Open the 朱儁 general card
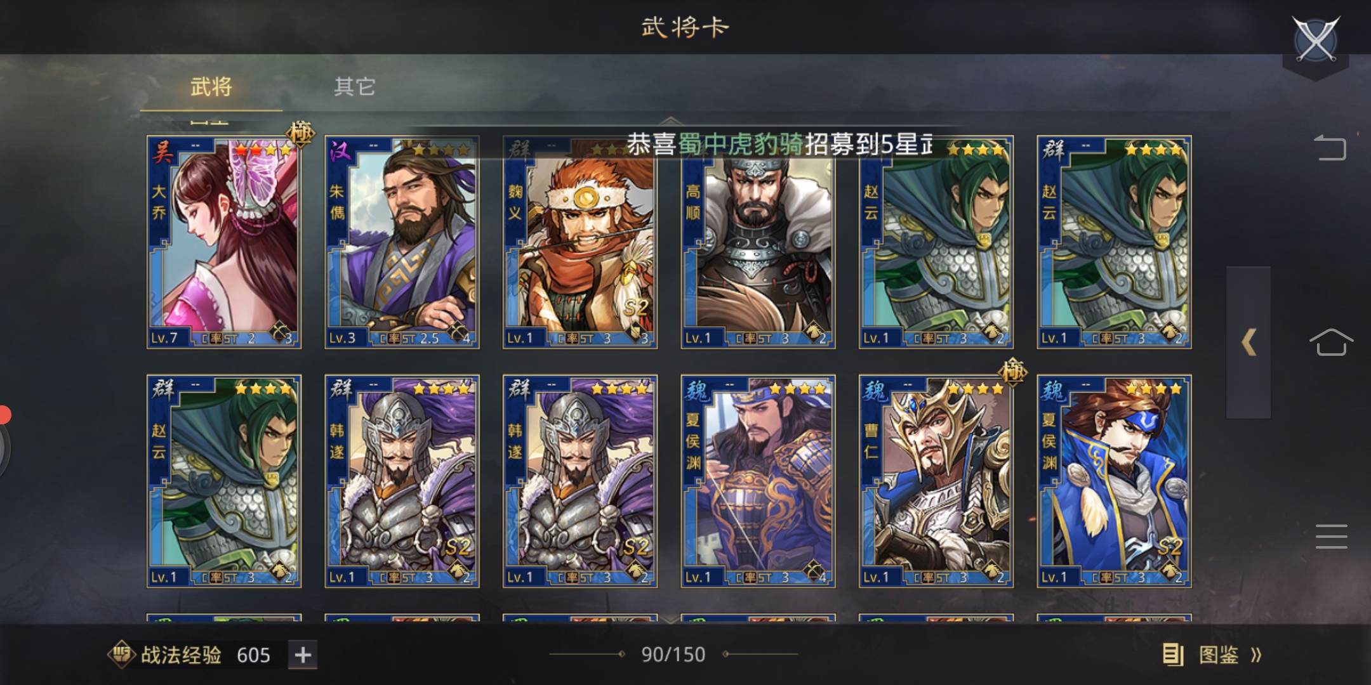 pos(402,242)
